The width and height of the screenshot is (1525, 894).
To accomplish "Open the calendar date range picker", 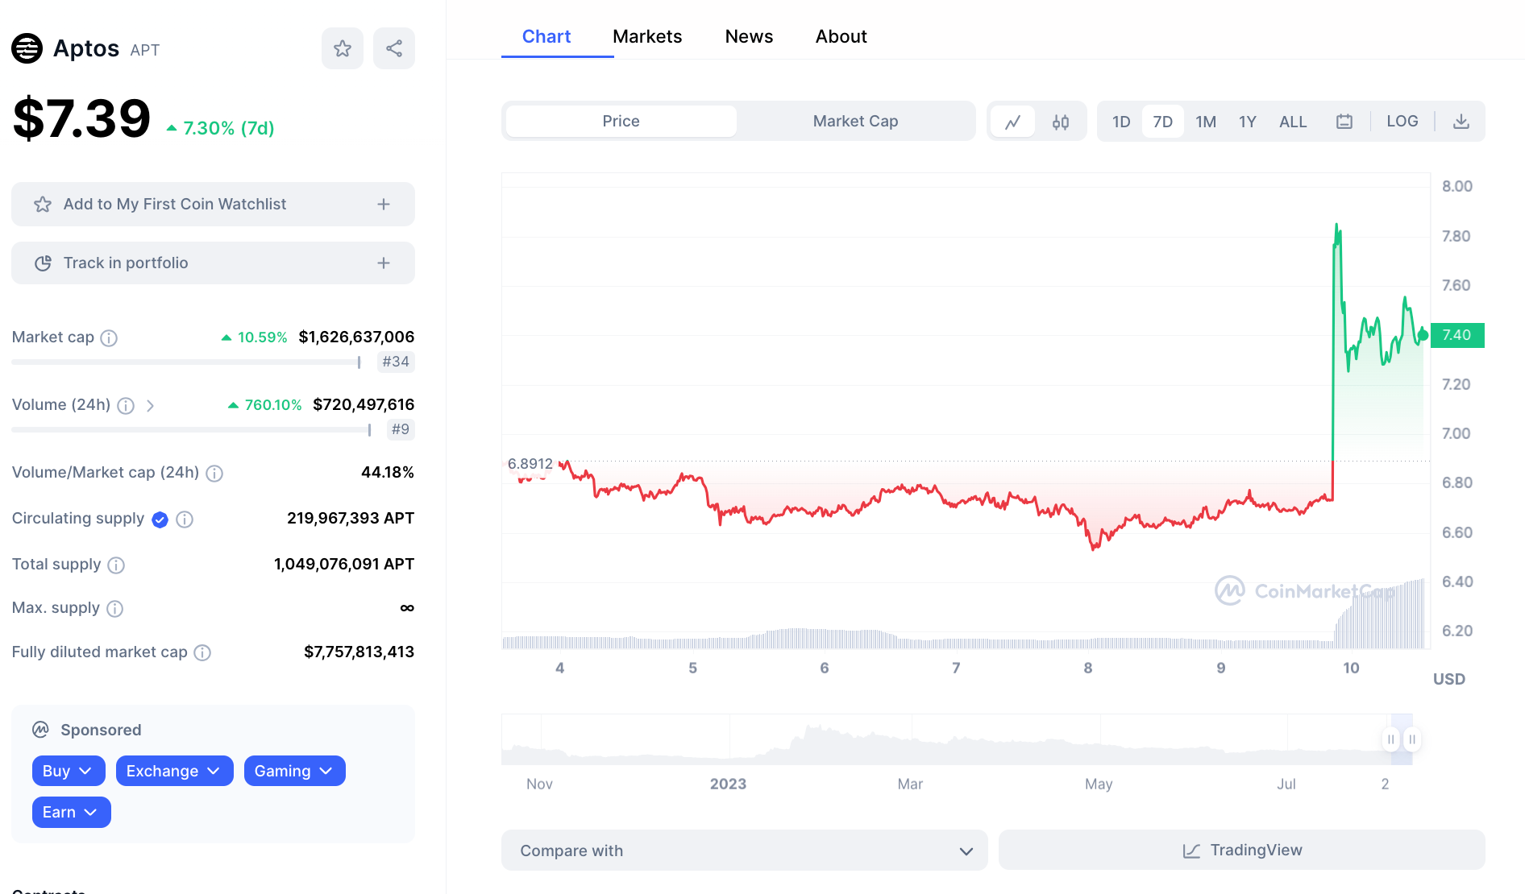I will click(x=1344, y=122).
